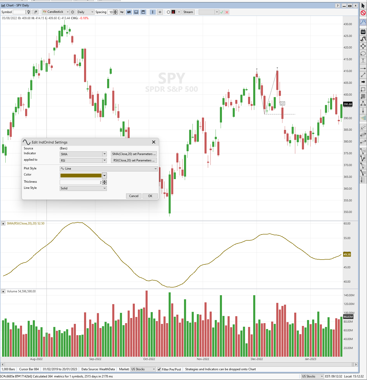The height and width of the screenshot is (380, 367).
Task: Select the ellipse drawing tool
Action: tap(363, 54)
